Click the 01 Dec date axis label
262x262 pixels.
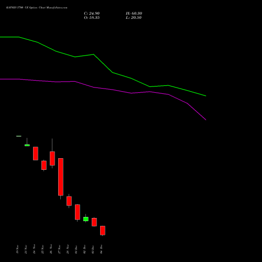(x=76, y=249)
